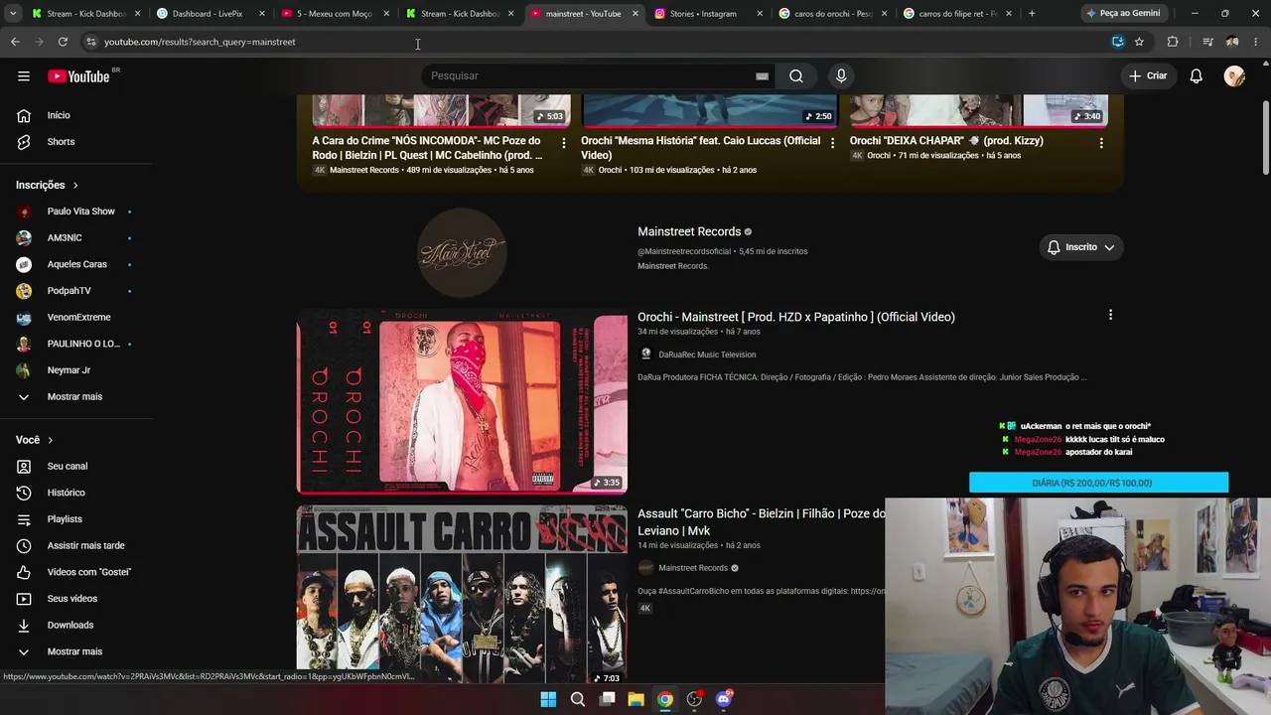Open the tab search dropdown arrow

(13, 14)
